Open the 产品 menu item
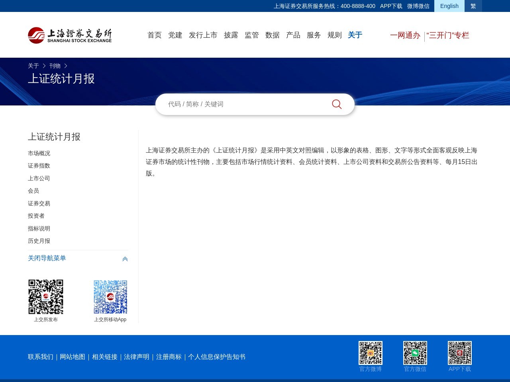The height and width of the screenshot is (382, 510). pyautogui.click(x=293, y=35)
